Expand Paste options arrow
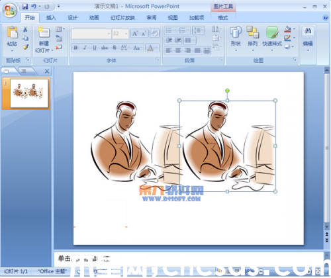 [x=12, y=50]
